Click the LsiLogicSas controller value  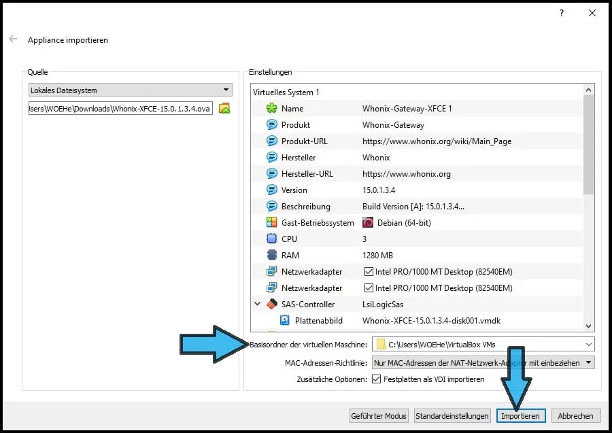pyautogui.click(x=383, y=305)
